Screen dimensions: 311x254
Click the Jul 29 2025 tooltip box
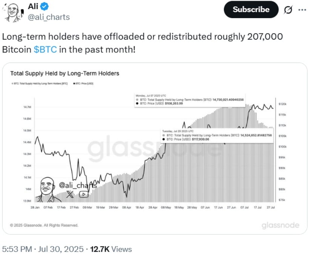point(217,136)
